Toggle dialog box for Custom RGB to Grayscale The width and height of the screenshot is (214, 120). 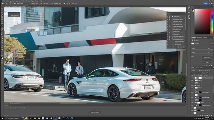(x=170, y=26)
